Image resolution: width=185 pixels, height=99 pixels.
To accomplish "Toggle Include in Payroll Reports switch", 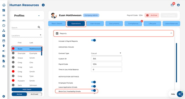I will click(x=93, y=40).
